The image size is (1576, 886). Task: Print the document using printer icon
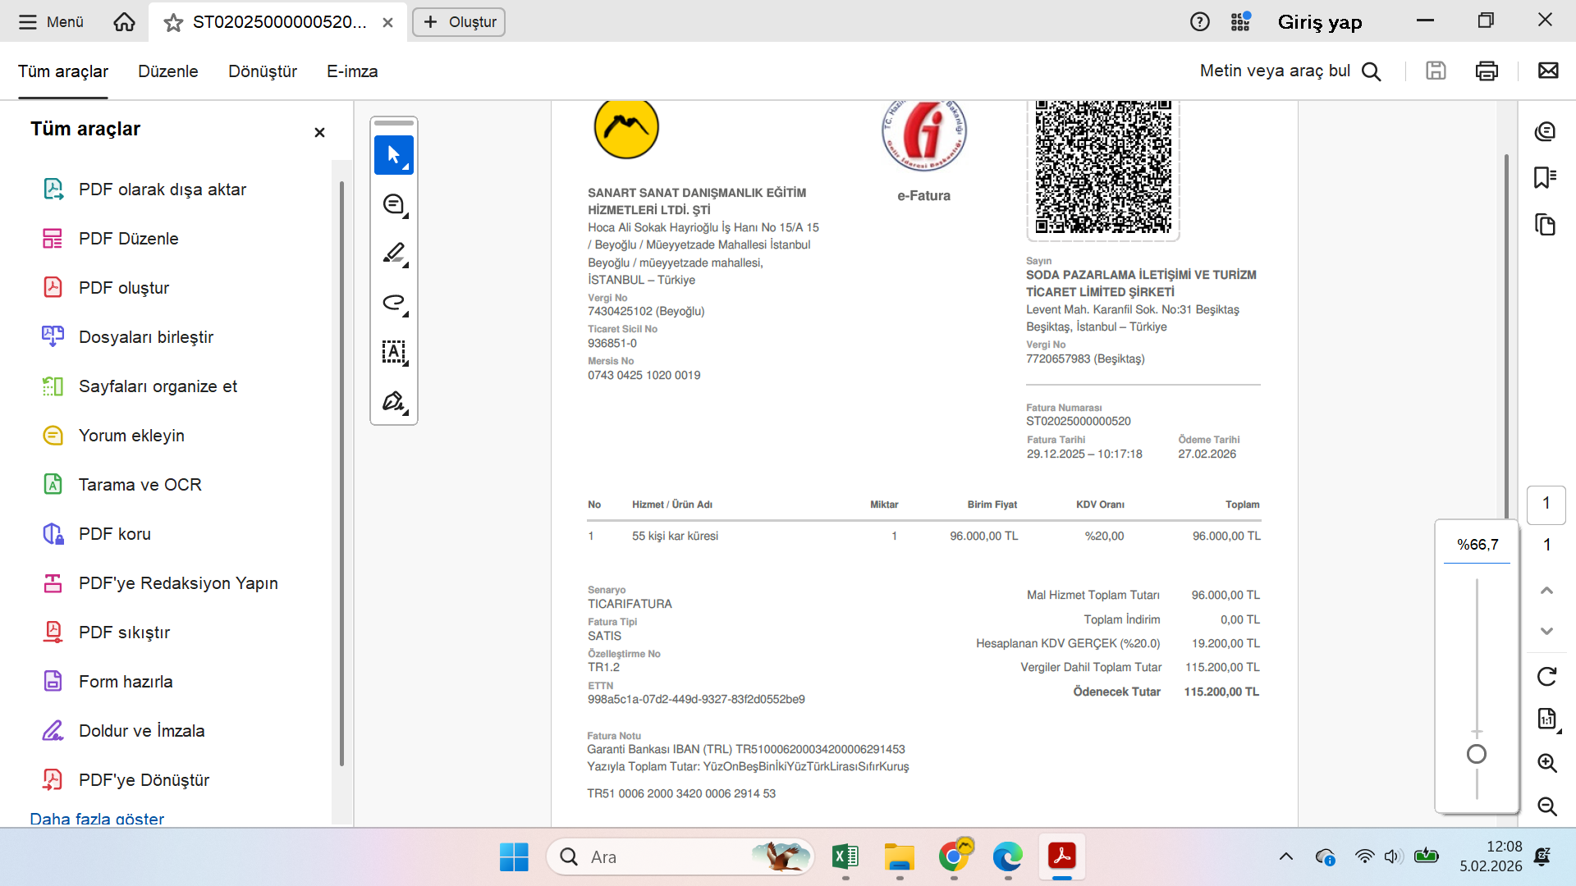1487,71
